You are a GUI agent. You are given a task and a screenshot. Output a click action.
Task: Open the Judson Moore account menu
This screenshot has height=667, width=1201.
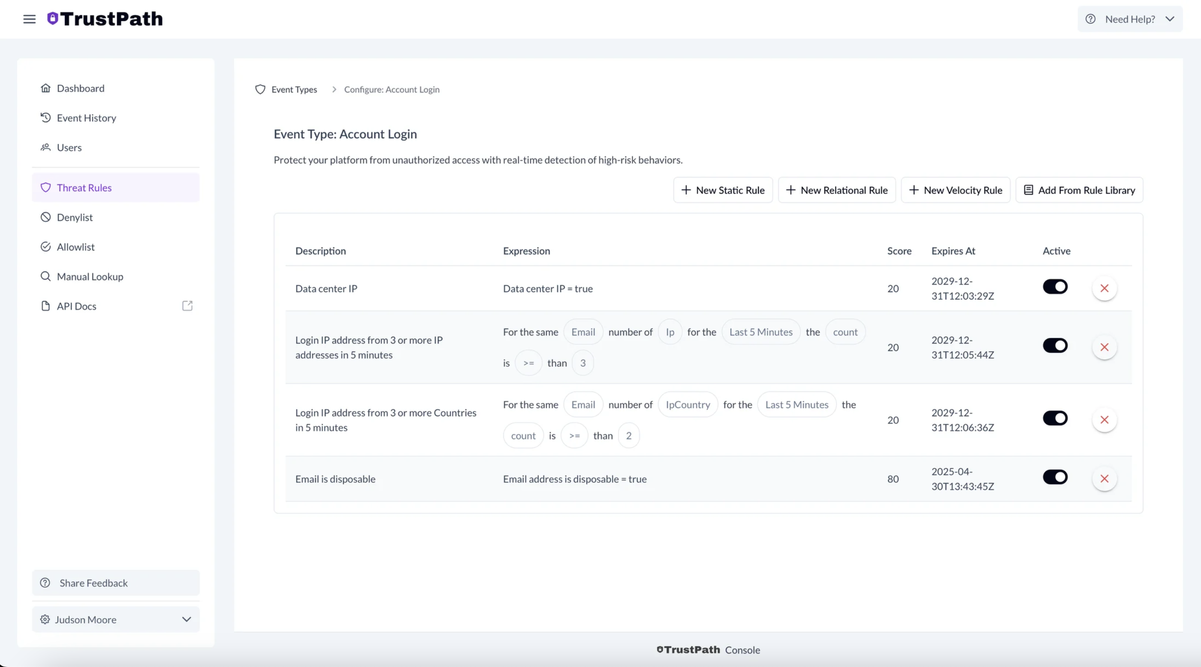[x=116, y=619]
